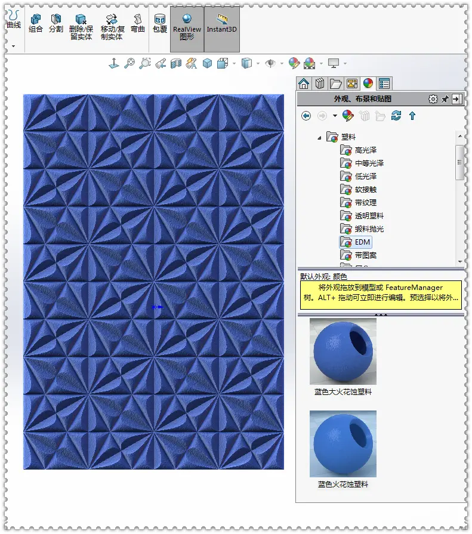Switch to the Appearances color-ball tab
Screen dimensions: 472x534
pos(368,84)
